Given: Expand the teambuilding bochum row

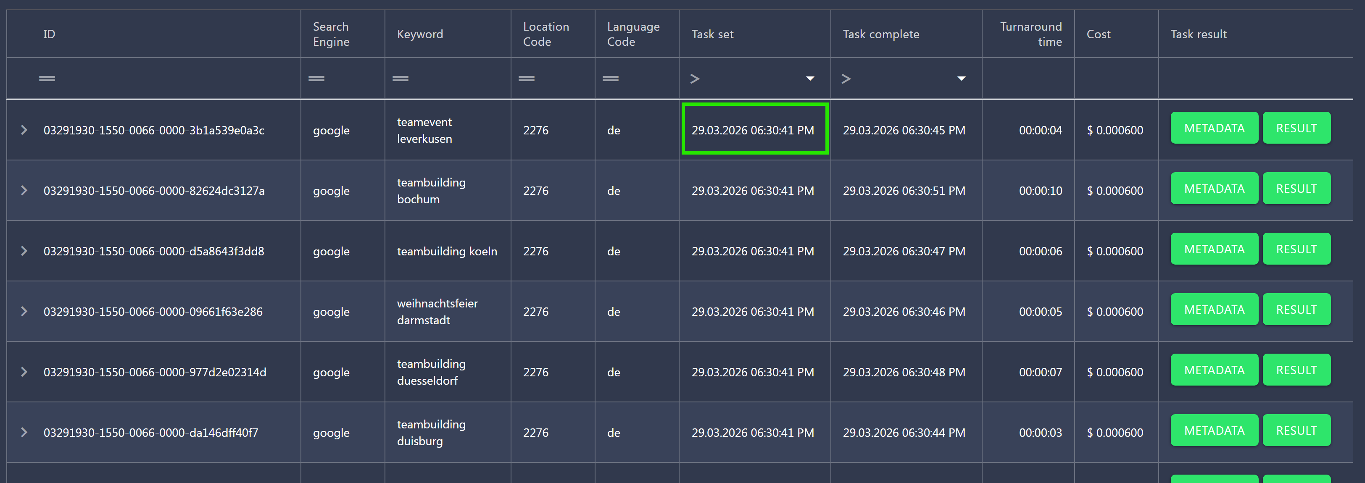Looking at the screenshot, I should click(x=24, y=190).
